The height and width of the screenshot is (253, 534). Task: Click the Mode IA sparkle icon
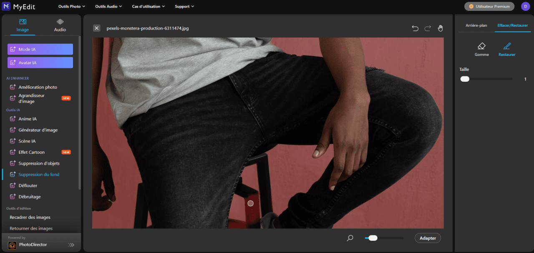pyautogui.click(x=13, y=49)
